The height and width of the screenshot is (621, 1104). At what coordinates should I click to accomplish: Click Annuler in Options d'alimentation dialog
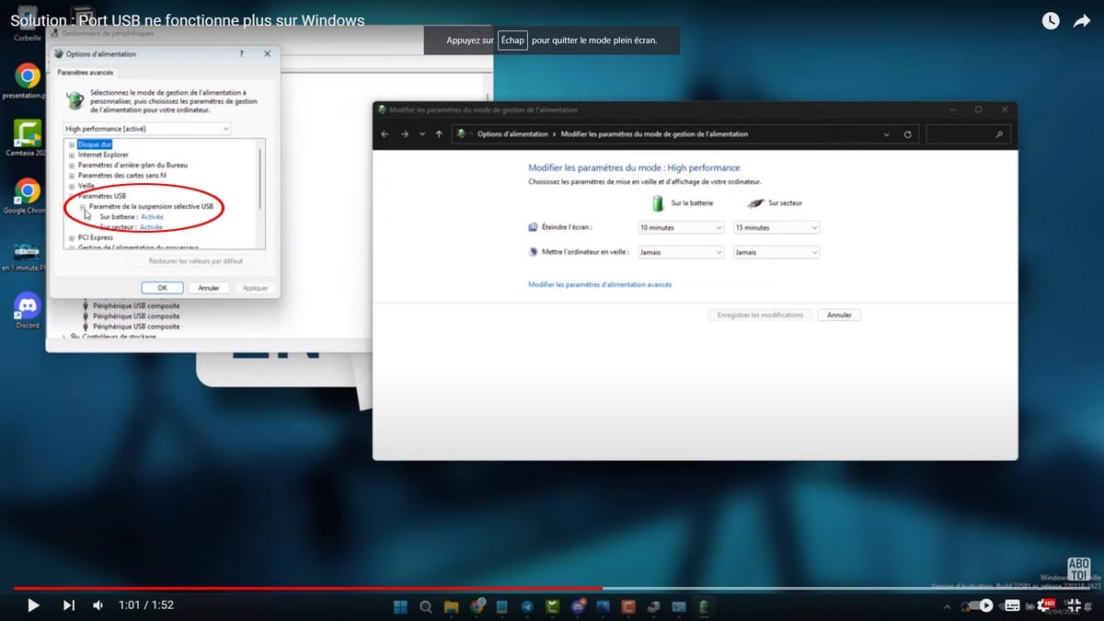coord(209,288)
